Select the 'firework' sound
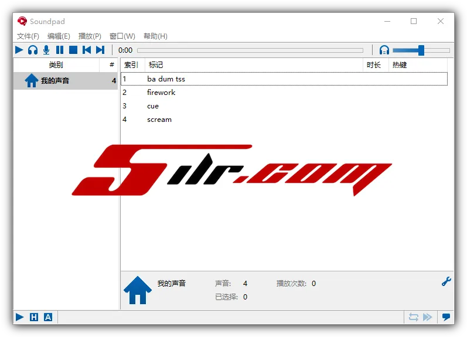Screen dimensions: 467x337 click(284, 93)
